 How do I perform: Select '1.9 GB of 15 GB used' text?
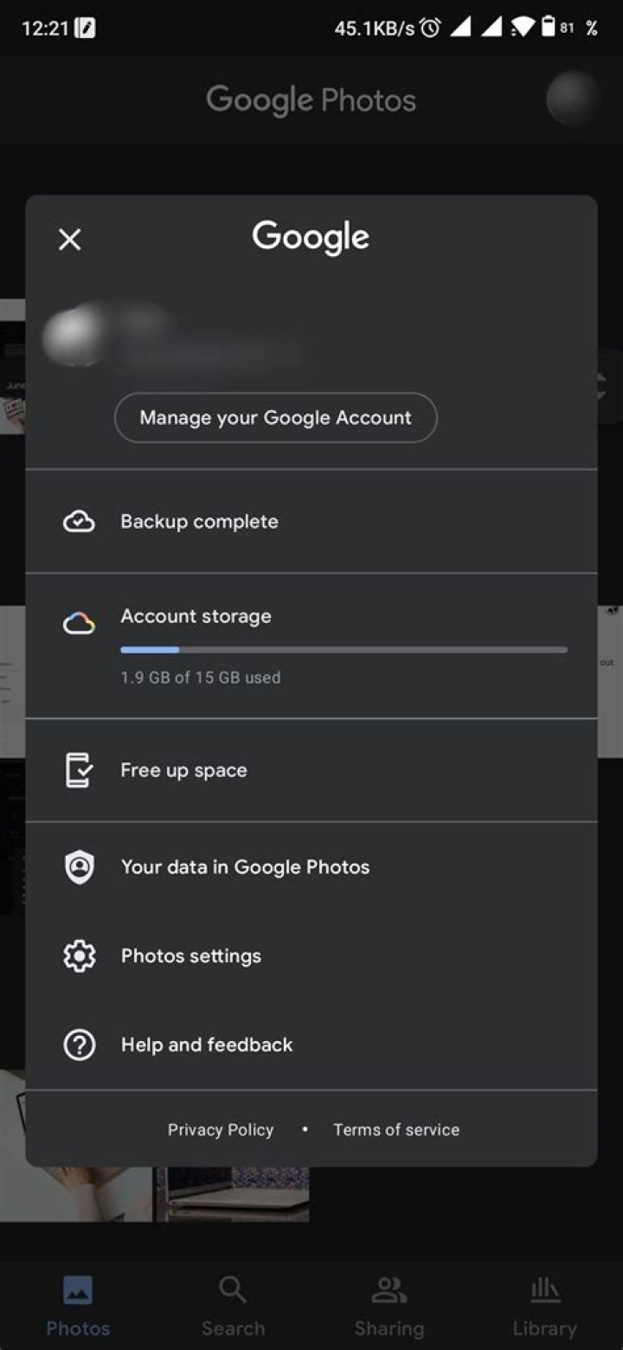201,678
